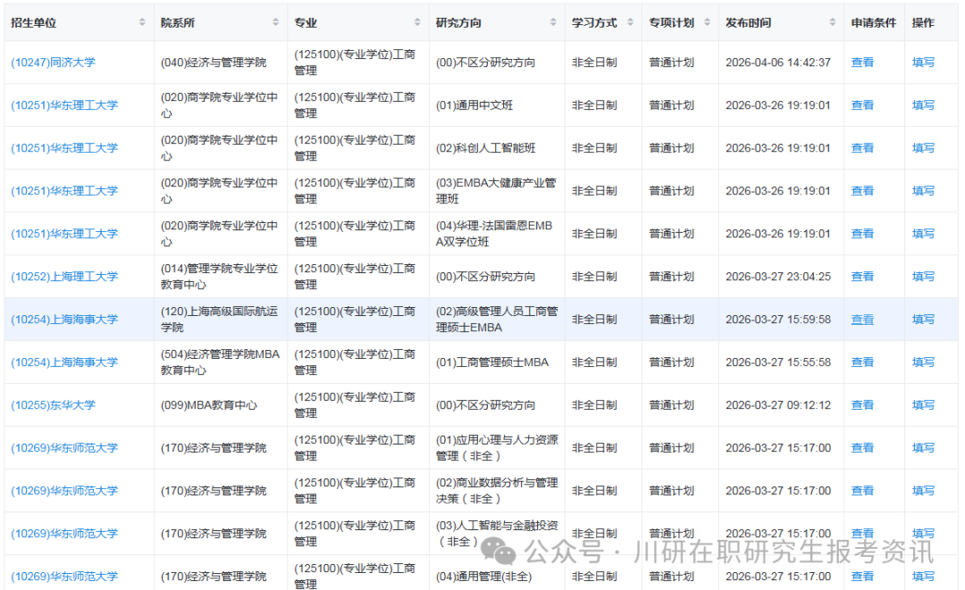Click 填写 in the 上海理工大学 row
Viewport: 965px width, 590px height.
(923, 276)
